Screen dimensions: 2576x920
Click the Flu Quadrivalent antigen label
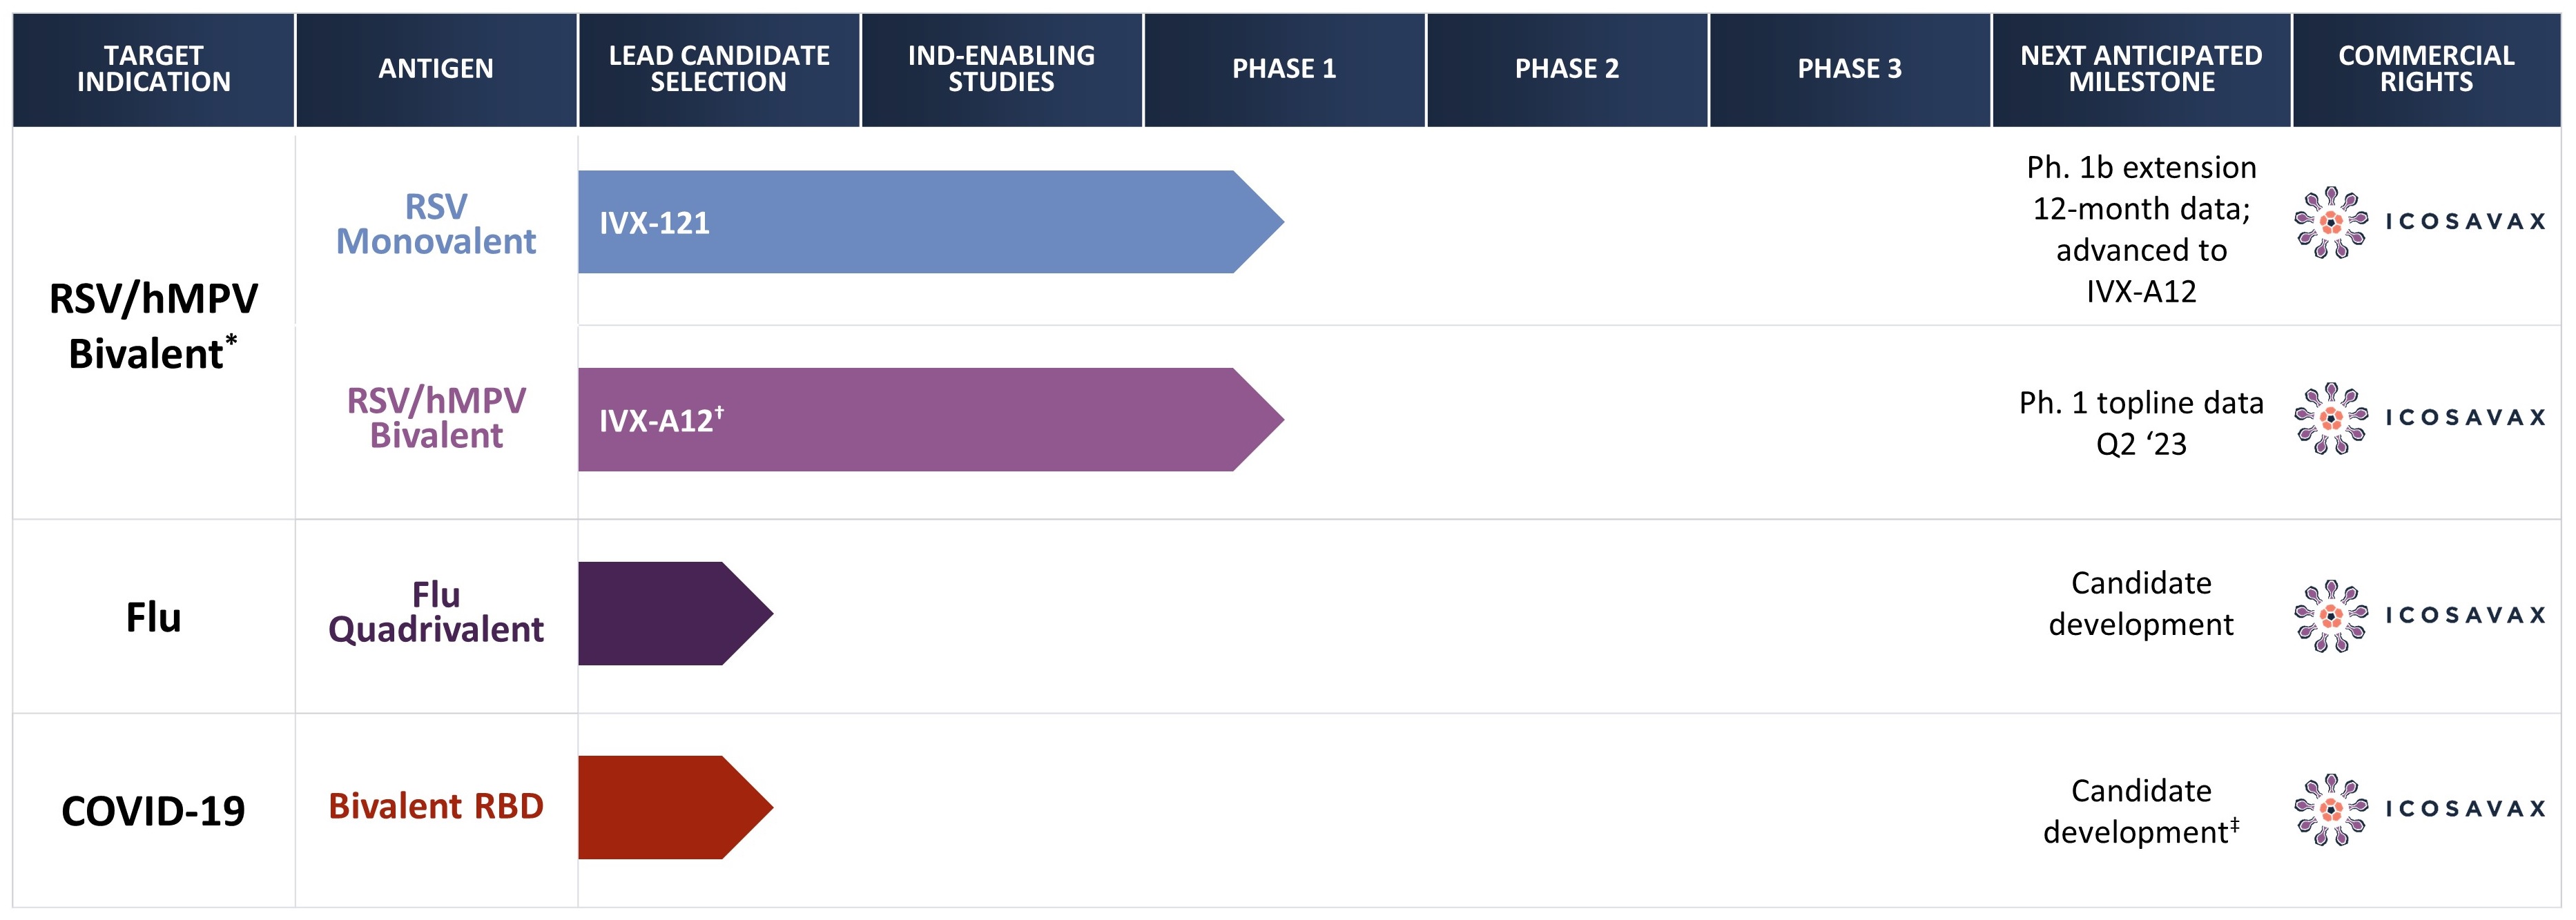click(x=436, y=612)
